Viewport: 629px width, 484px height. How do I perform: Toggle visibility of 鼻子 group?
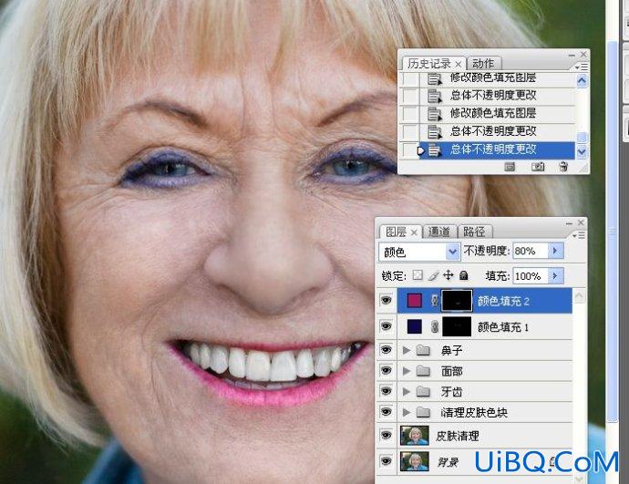[x=387, y=350]
